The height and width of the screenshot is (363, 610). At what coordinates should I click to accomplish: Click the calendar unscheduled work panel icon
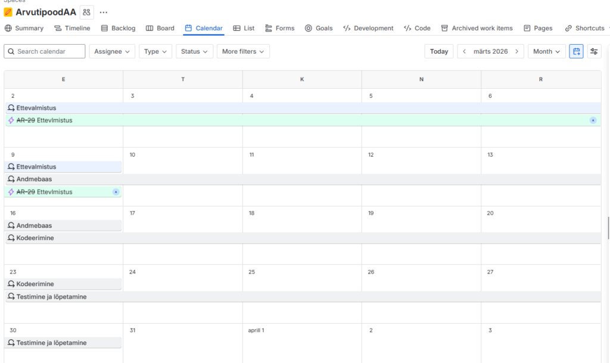[x=576, y=51]
